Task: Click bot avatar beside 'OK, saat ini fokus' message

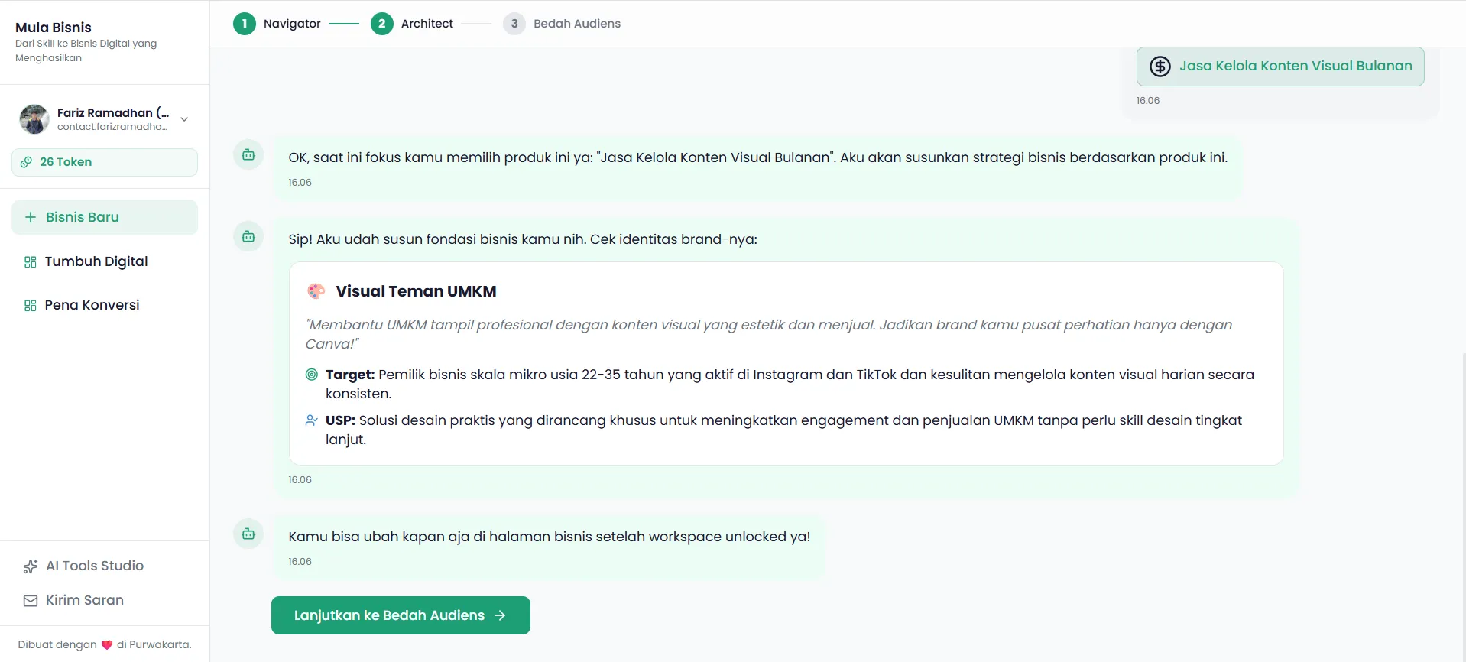Action: coord(248,155)
